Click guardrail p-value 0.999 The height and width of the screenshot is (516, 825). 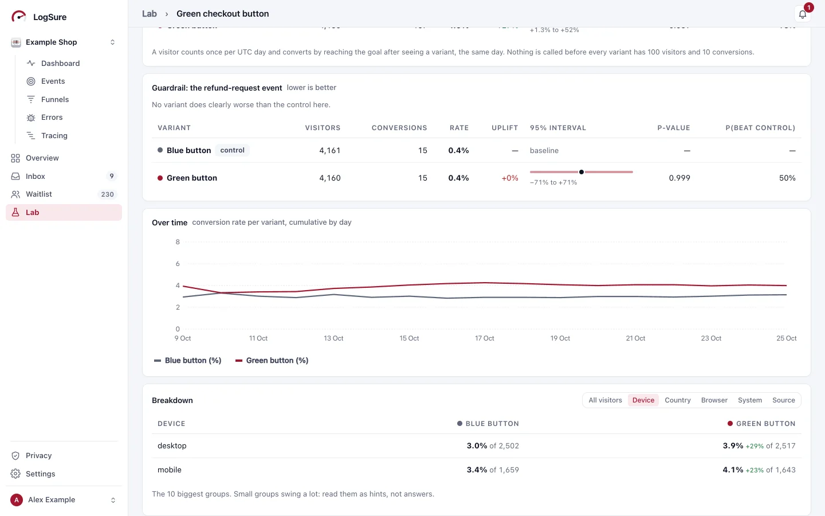679,178
